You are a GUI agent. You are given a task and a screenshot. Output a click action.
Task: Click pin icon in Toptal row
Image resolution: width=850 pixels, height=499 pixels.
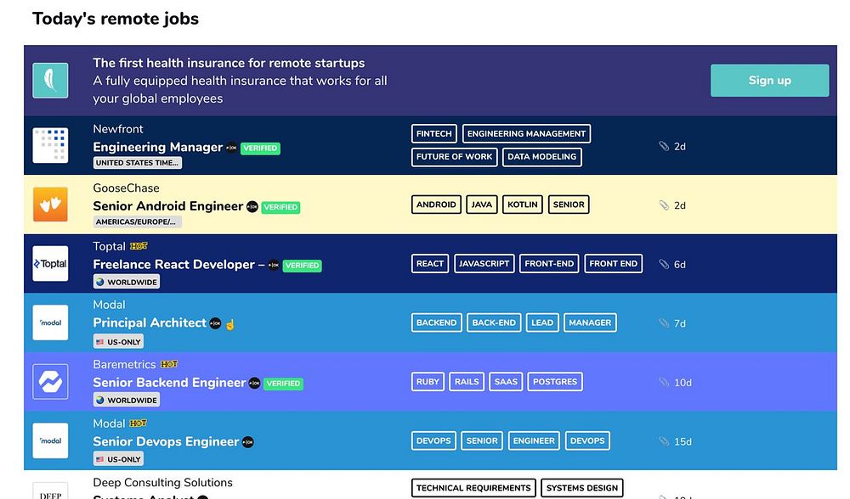(x=664, y=264)
